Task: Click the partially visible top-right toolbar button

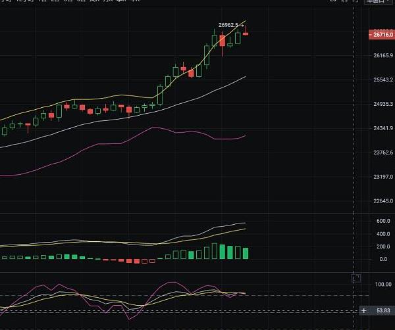Action: [x=376, y=2]
